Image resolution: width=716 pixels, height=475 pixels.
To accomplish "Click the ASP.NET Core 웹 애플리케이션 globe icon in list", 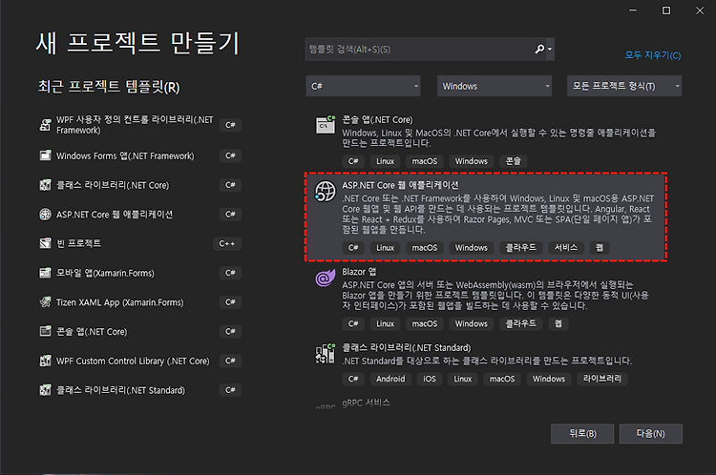I will point(326,191).
